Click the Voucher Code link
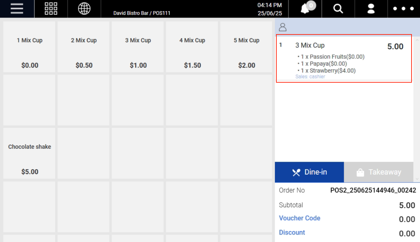The image size is (420, 242). coord(299,218)
